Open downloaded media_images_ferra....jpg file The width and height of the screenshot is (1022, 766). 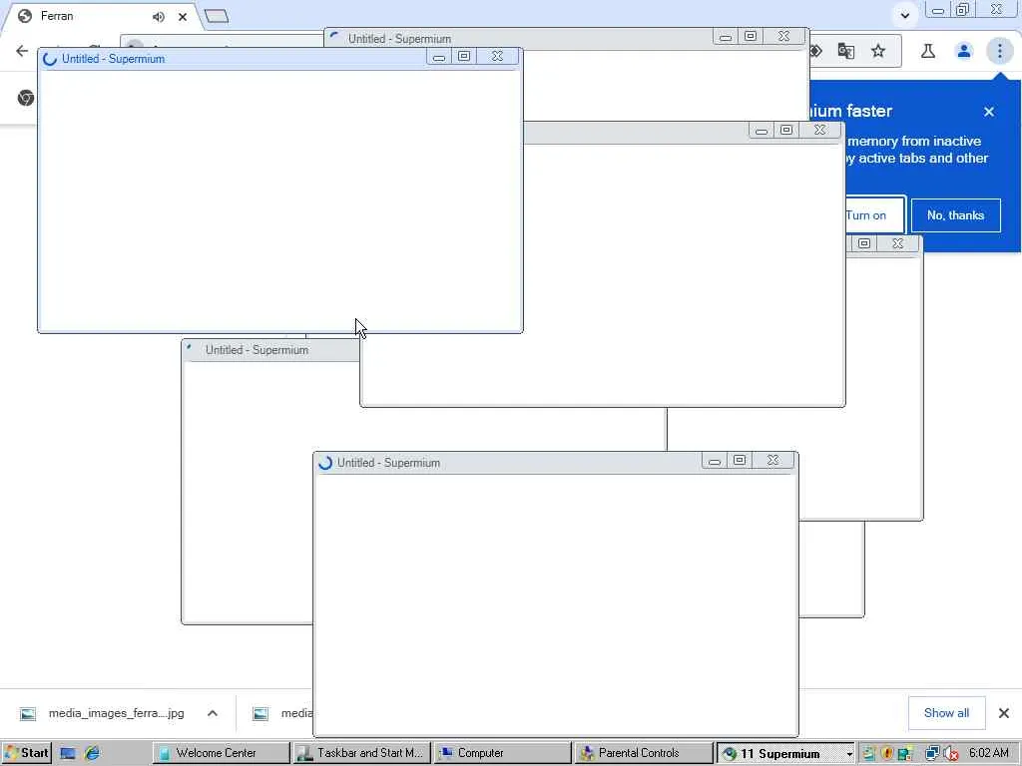click(x=116, y=713)
